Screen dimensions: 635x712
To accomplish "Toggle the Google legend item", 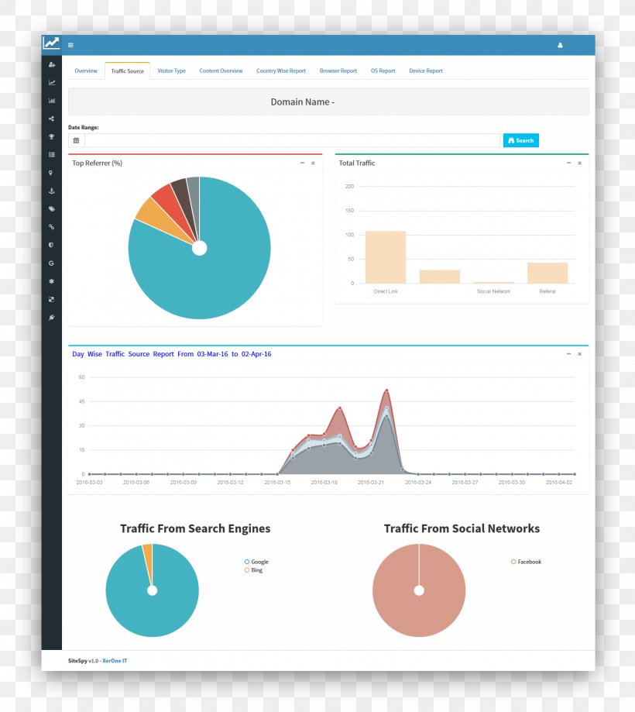I will click(256, 562).
